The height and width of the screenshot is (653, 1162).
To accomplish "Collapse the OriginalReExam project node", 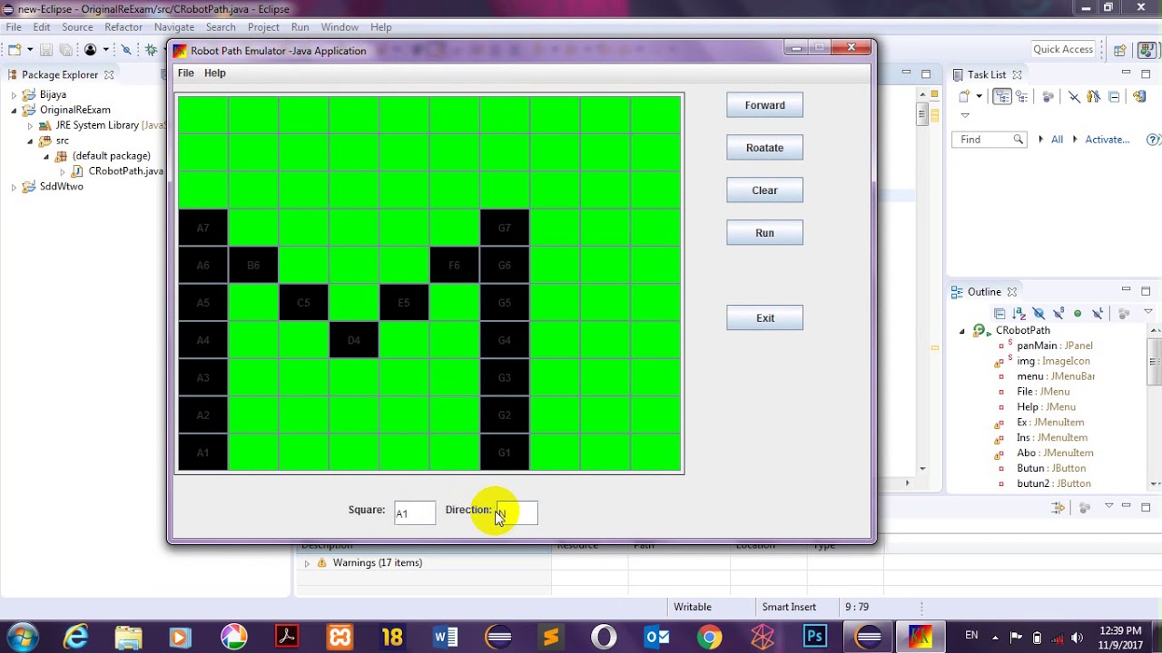I will (x=14, y=110).
